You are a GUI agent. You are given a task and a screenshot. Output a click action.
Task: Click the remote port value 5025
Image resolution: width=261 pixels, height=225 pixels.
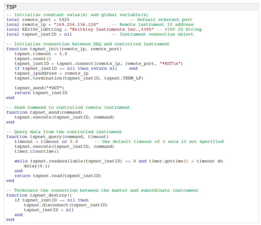[x=64, y=20]
